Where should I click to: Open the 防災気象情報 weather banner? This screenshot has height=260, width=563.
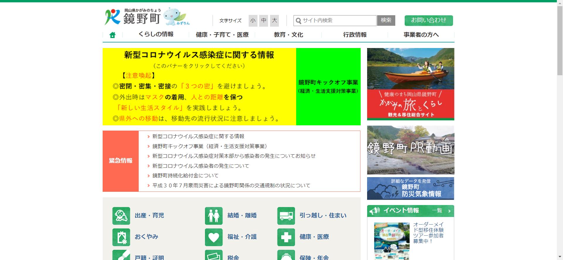[411, 189]
